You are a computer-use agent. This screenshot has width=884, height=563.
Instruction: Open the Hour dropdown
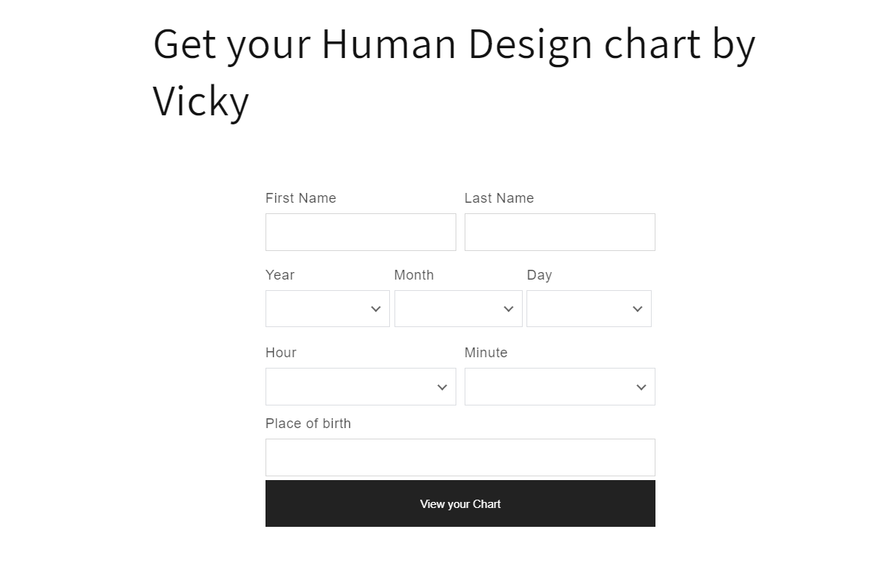pyautogui.click(x=361, y=387)
